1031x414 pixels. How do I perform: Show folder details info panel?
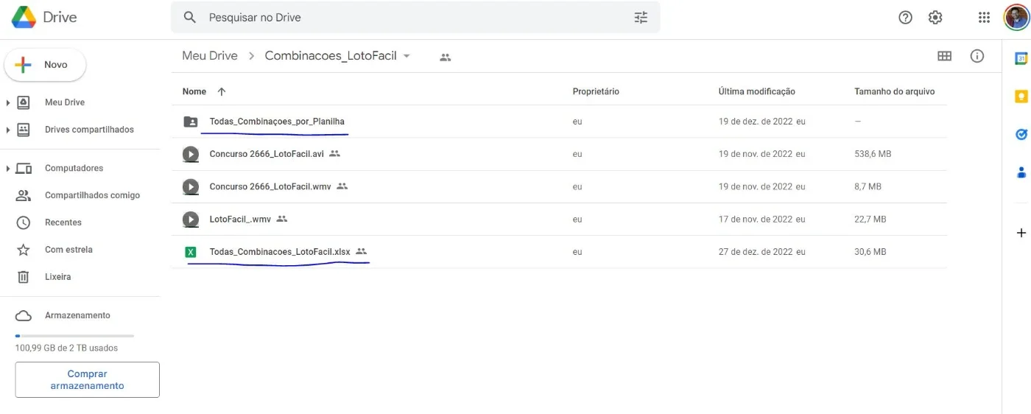(x=977, y=56)
